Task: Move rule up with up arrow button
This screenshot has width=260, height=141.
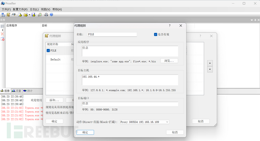Action: pos(210,63)
